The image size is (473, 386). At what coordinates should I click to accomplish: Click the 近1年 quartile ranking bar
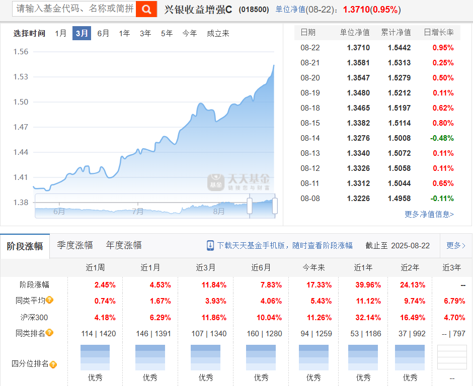363,358
